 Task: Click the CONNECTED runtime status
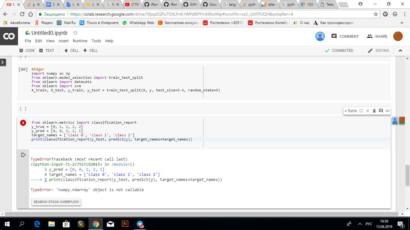pyautogui.click(x=339, y=51)
